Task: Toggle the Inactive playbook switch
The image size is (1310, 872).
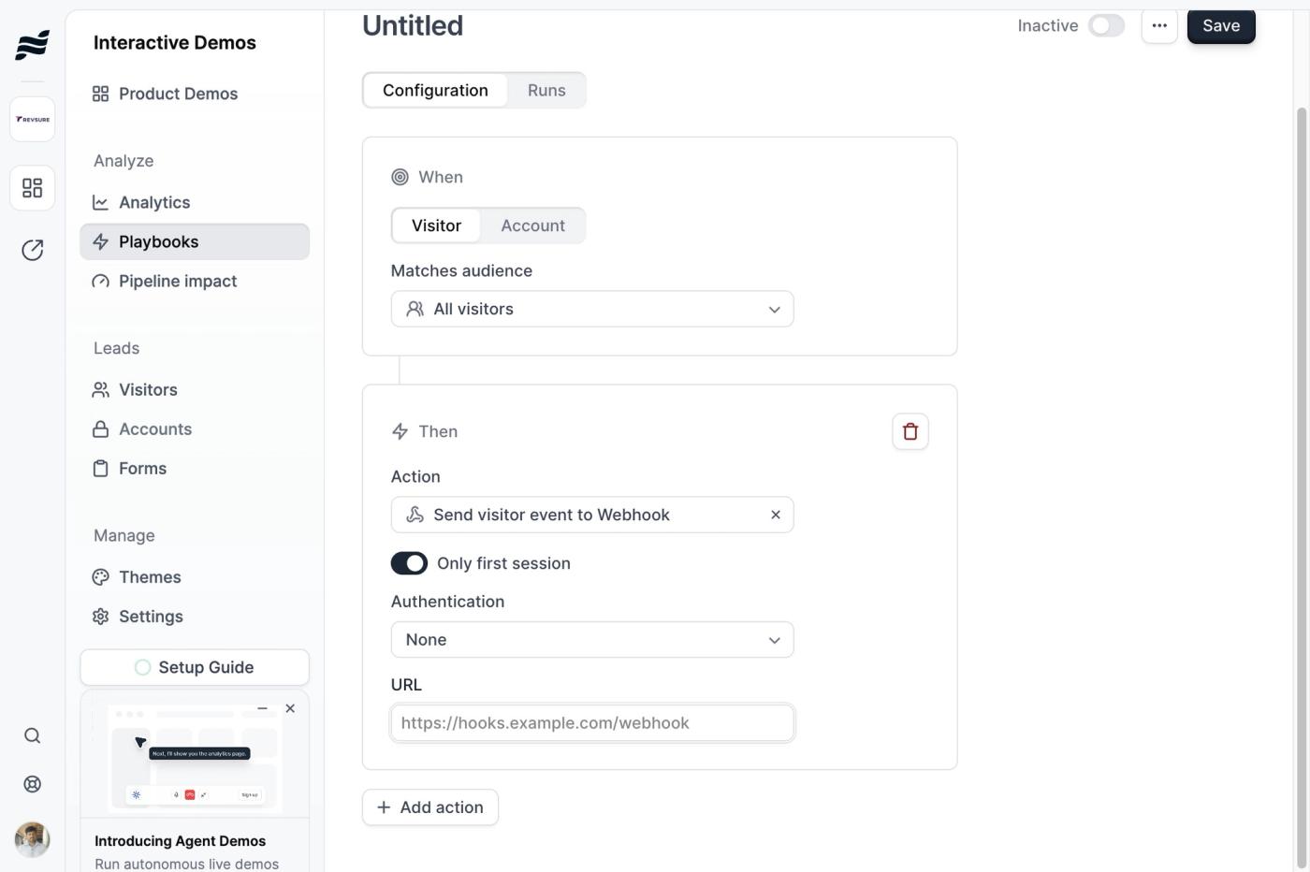Action: [x=1106, y=25]
